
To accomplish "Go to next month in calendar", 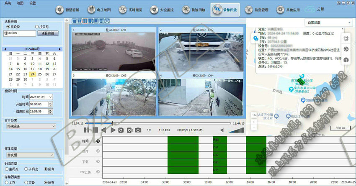I will point(60,49).
